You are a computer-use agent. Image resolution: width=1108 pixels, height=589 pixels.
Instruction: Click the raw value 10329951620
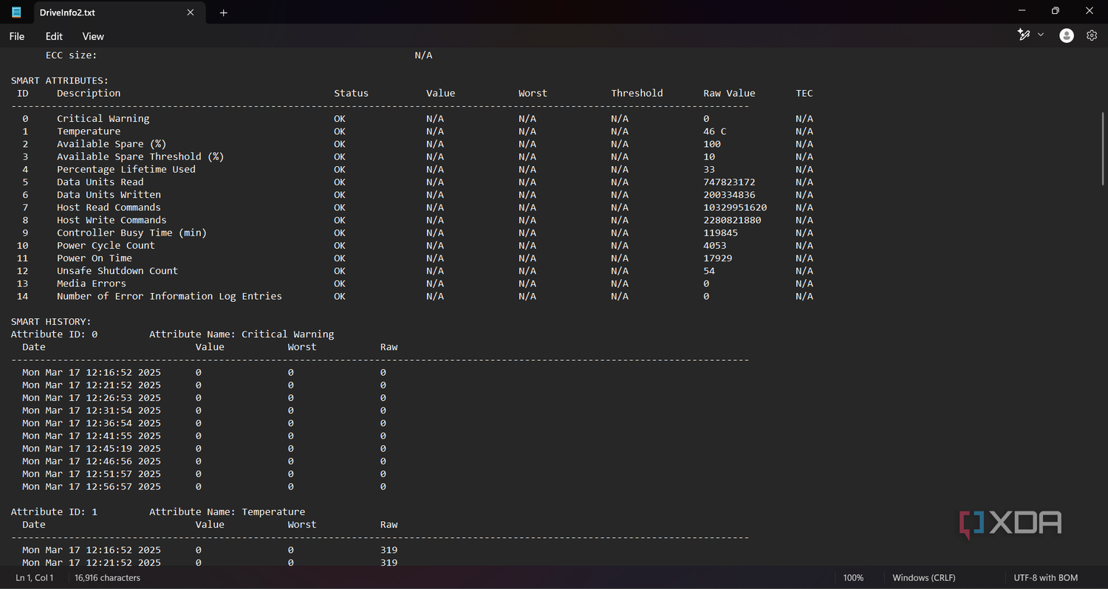click(735, 207)
